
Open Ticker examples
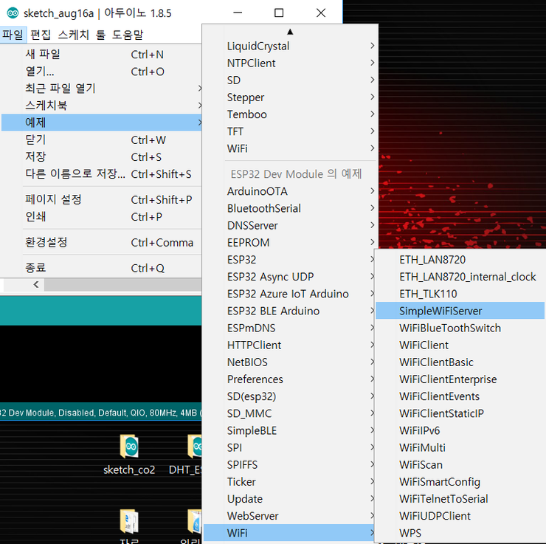tap(289, 482)
